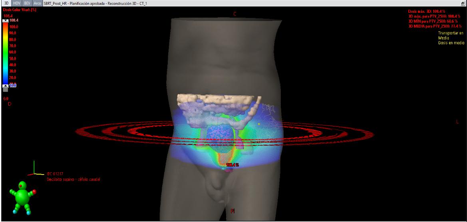The height and width of the screenshot is (222, 467).
Task: Click the 'Pi' orientation label at bottom
Action: (233, 211)
